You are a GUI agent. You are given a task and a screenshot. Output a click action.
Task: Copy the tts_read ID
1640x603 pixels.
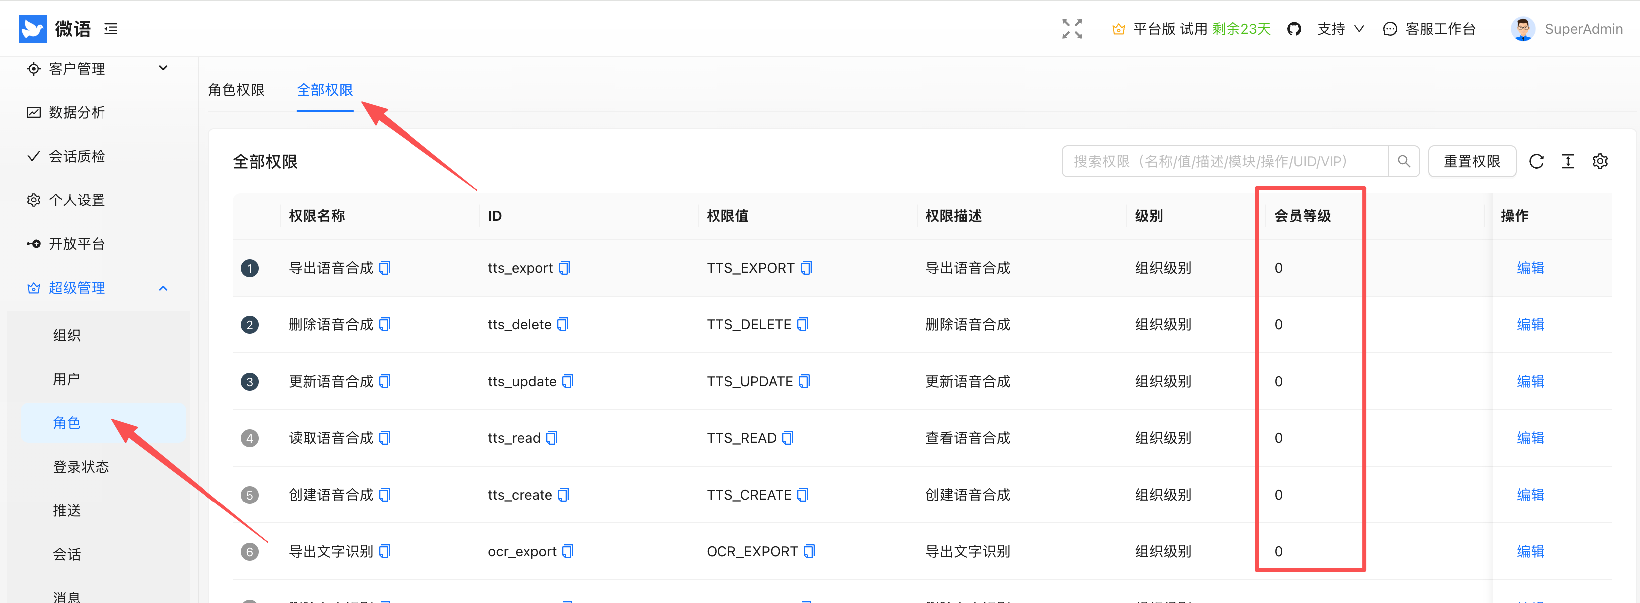[x=552, y=437]
